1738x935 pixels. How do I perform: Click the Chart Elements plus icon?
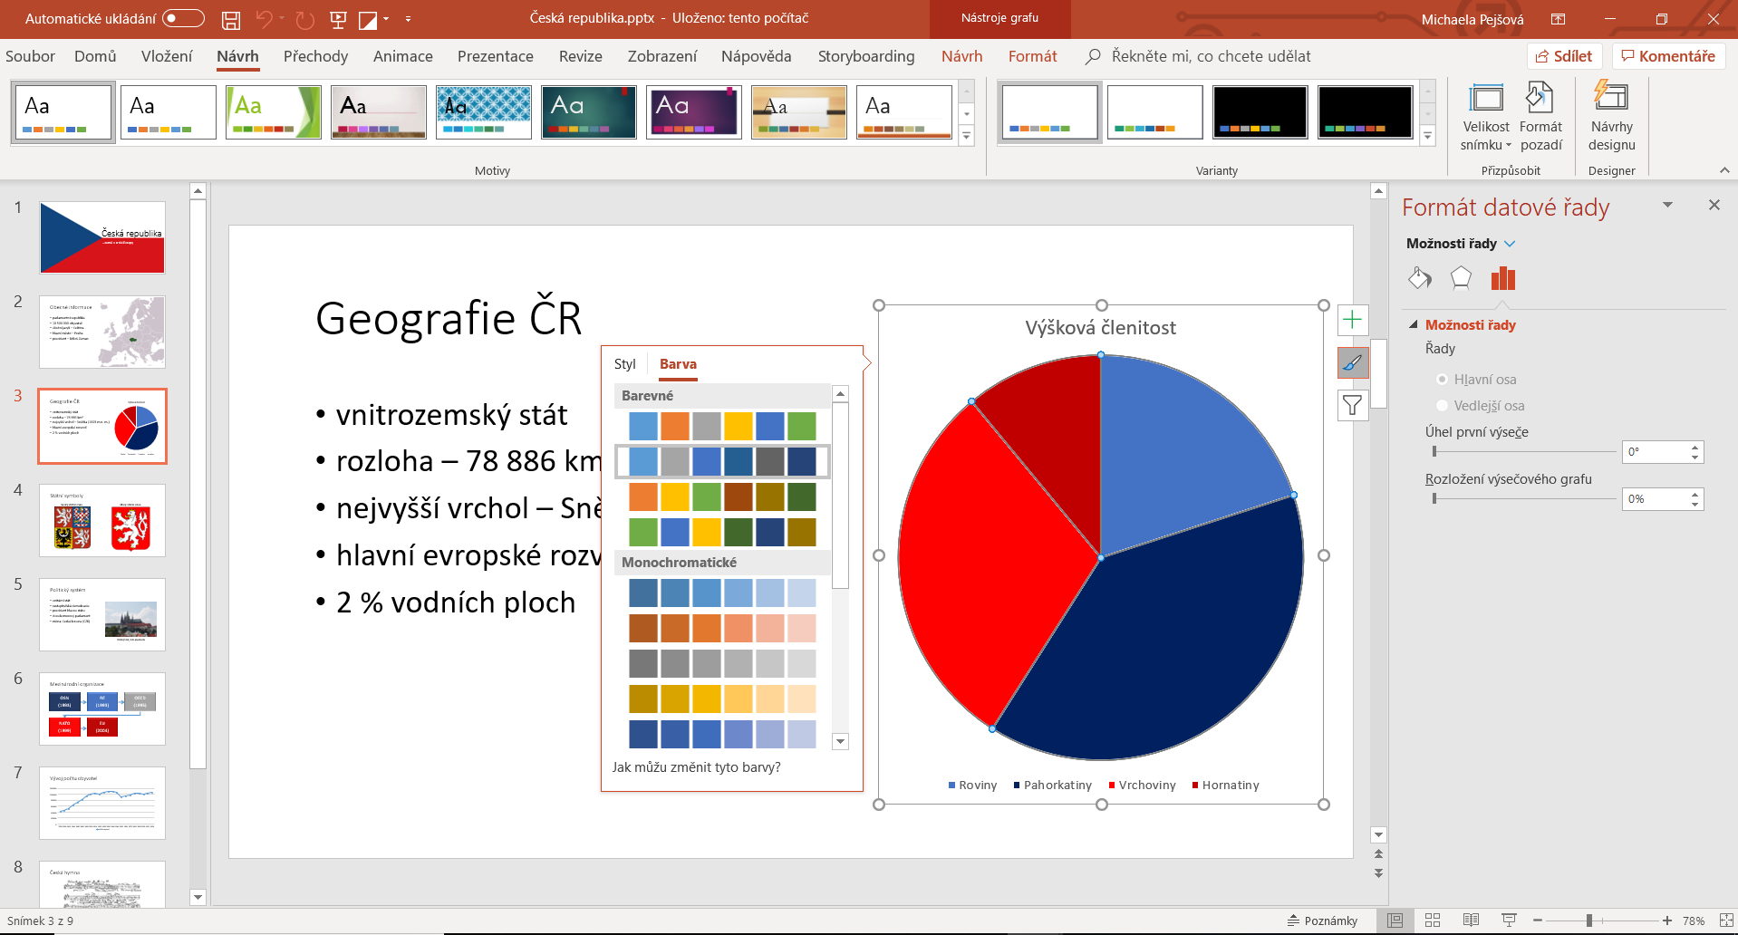(1352, 320)
